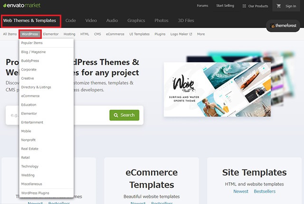
Task: Expand the WordPress dropdown menu
Action: point(30,34)
